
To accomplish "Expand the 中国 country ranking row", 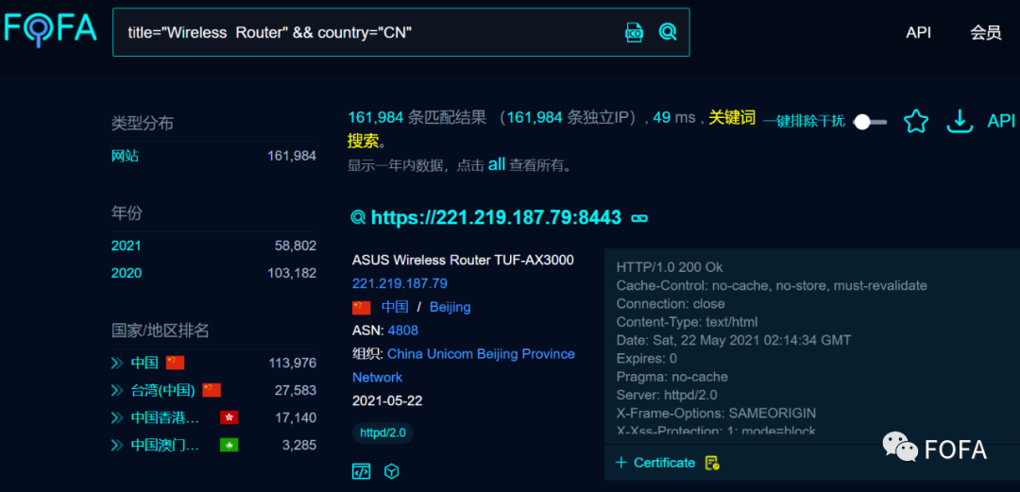I will pos(116,364).
